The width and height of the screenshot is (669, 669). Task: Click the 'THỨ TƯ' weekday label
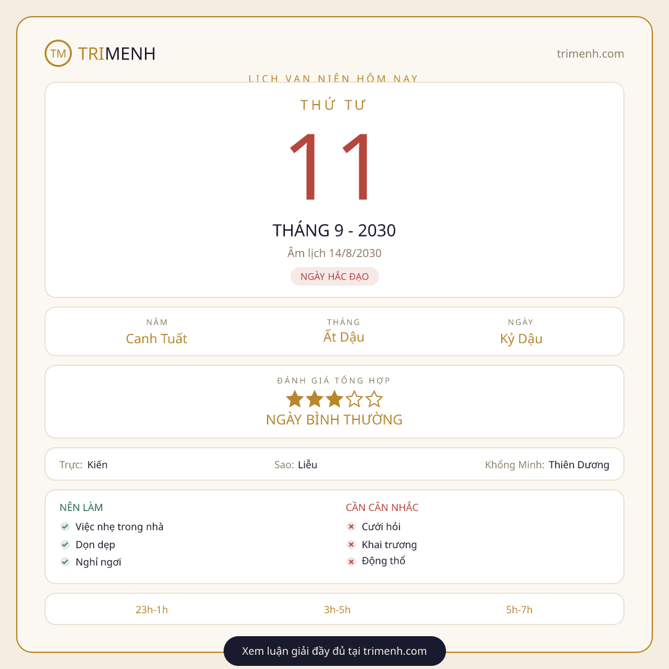333,105
